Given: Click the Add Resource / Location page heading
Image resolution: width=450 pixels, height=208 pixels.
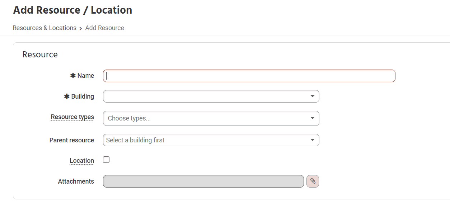Looking at the screenshot, I should (x=72, y=10).
